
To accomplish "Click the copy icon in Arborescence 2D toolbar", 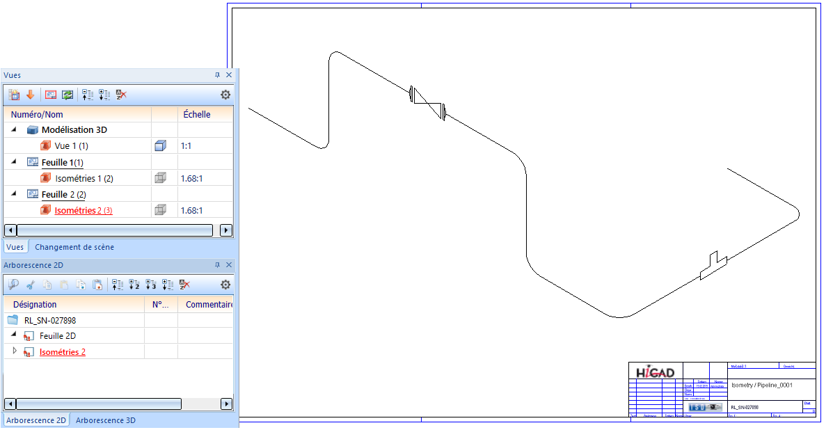I will 47,285.
